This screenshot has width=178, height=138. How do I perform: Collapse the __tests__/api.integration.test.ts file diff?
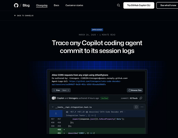[53, 107]
